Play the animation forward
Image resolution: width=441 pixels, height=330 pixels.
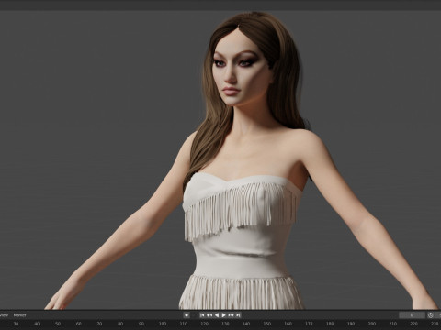(224, 315)
